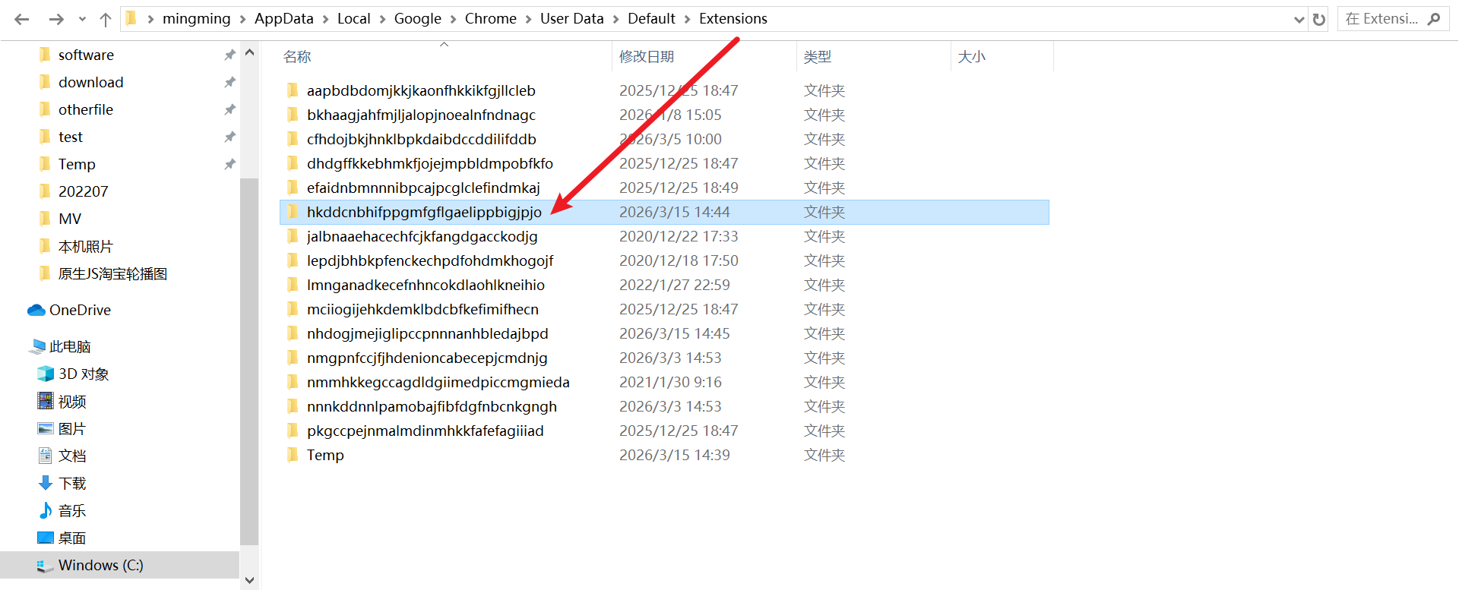Viewport: 1459px width, 590px height.
Task: Open MV folder in navigation pane
Action: [x=70, y=219]
